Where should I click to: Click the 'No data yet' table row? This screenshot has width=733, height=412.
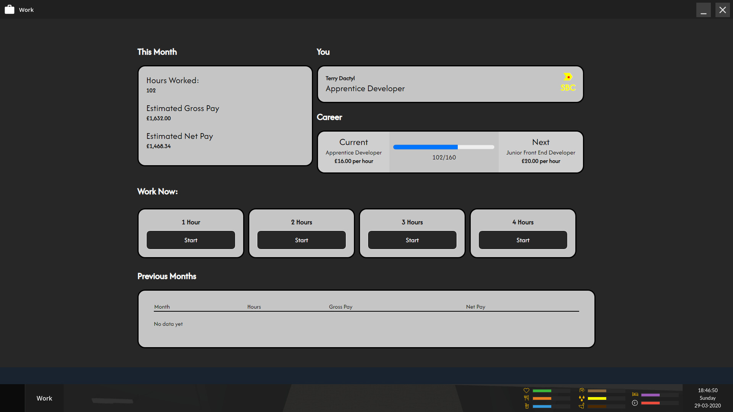pos(168,324)
